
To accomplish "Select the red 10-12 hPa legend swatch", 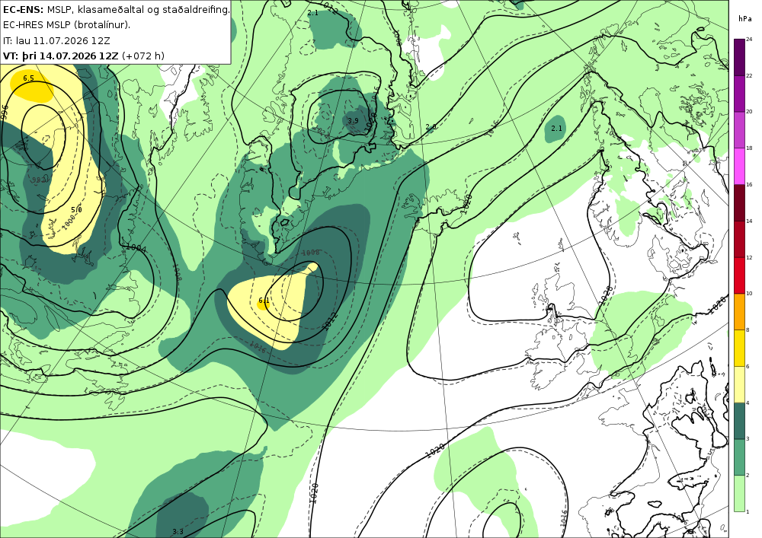I will [x=739, y=275].
